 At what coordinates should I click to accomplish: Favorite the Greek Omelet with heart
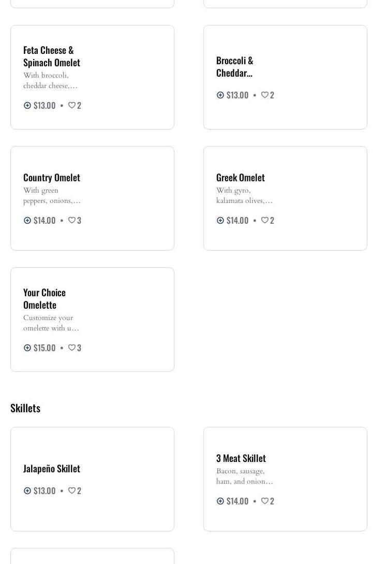[265, 220]
